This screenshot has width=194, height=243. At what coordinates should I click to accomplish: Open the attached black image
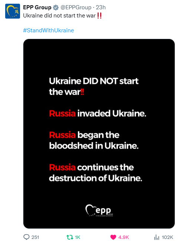coord(99,134)
